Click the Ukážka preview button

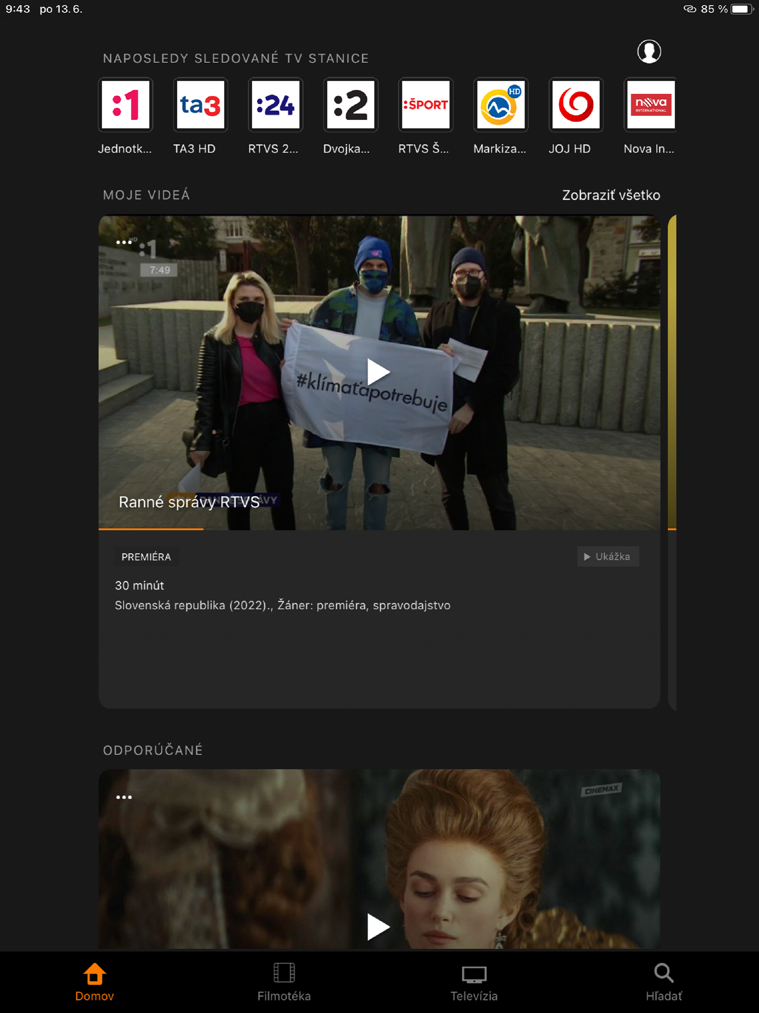pyautogui.click(x=608, y=557)
